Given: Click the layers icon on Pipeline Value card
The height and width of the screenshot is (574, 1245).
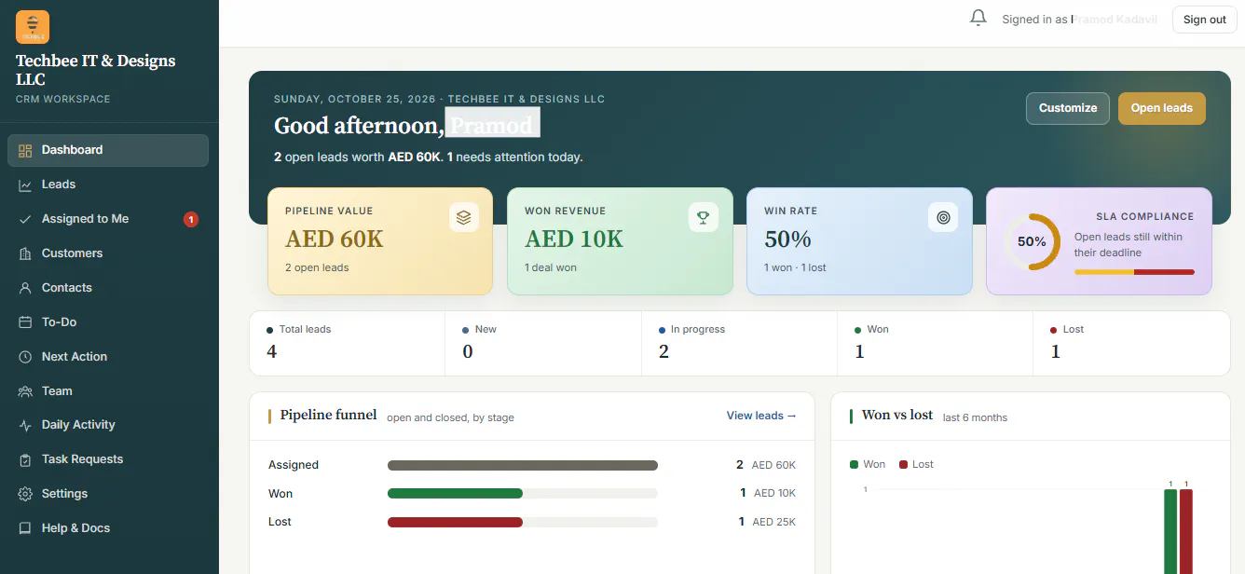Looking at the screenshot, I should (x=464, y=217).
